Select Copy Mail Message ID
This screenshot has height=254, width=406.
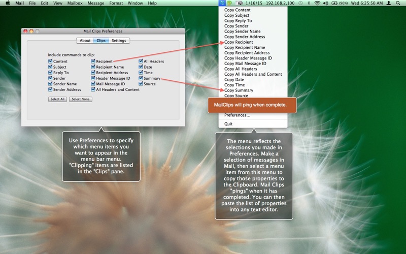253,63
